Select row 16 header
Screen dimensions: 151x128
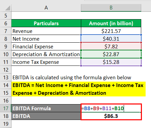tap(6, 100)
